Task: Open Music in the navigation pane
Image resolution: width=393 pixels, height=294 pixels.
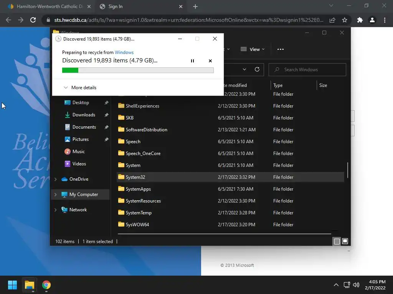Action: coord(78,152)
